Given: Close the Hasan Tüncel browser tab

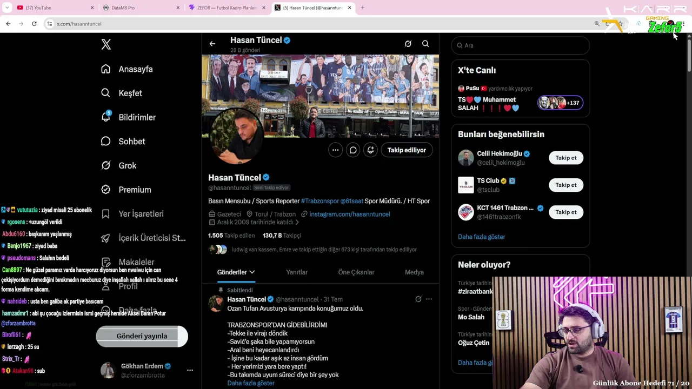Looking at the screenshot, I should click(350, 8).
